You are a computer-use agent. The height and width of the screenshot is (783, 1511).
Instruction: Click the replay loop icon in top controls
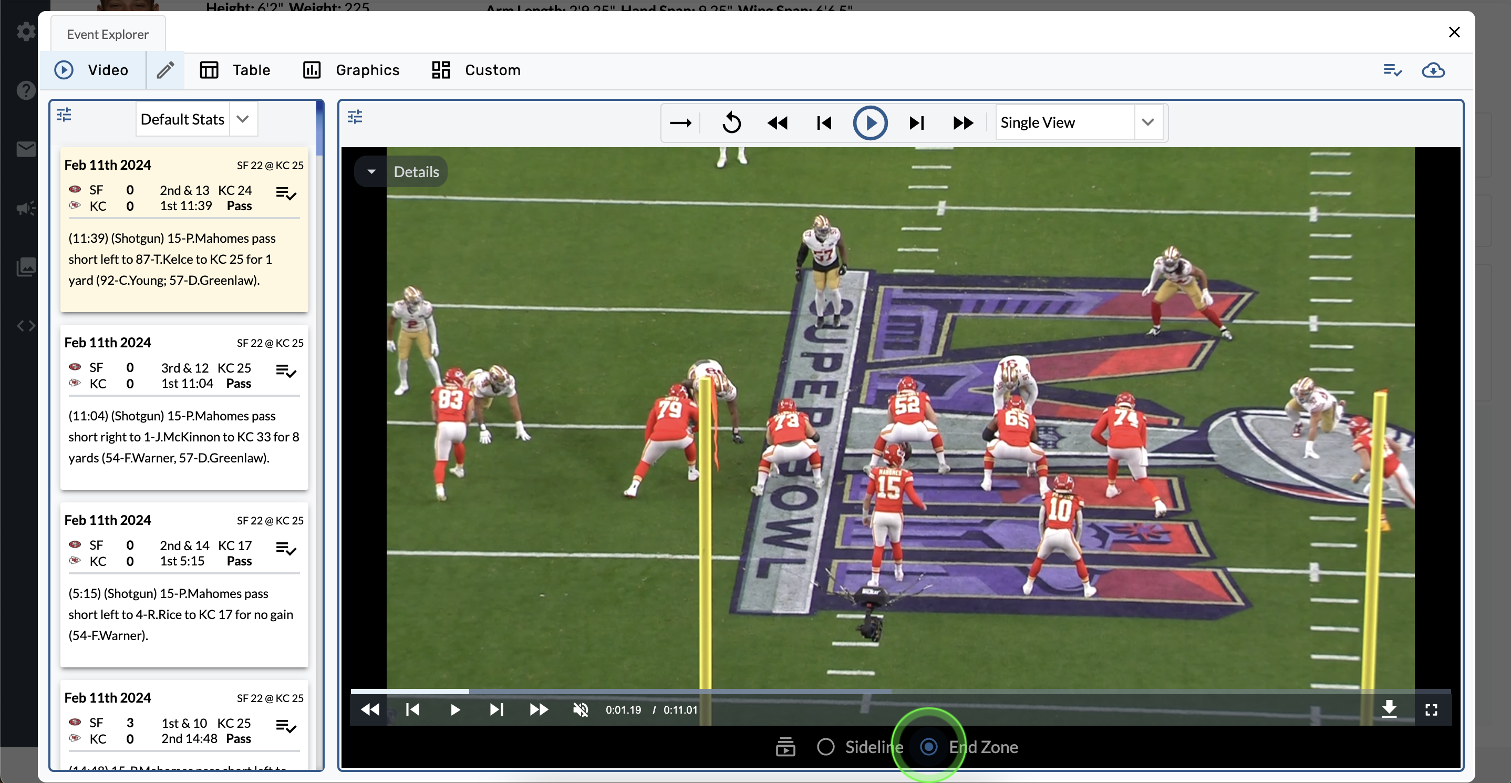731,122
